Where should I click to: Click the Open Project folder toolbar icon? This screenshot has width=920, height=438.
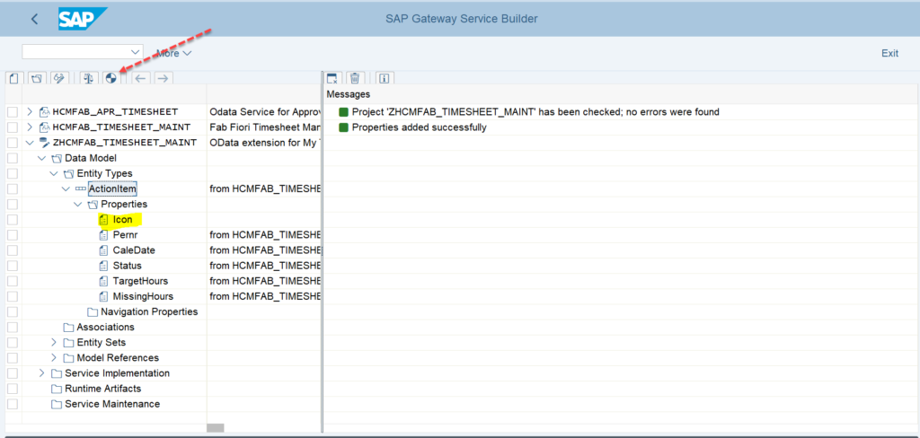tap(36, 78)
